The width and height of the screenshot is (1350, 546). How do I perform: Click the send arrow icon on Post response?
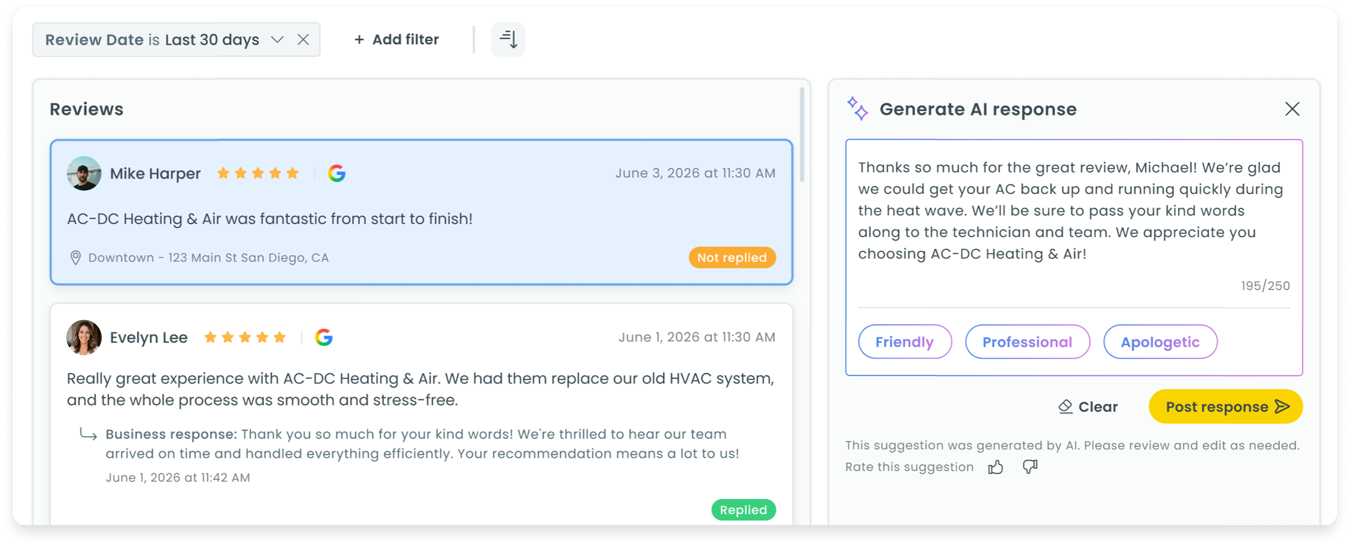(x=1282, y=407)
